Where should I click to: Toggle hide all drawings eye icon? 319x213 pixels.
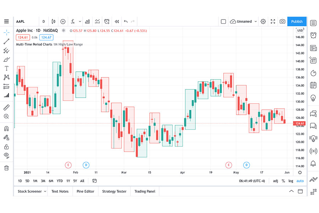(6, 155)
